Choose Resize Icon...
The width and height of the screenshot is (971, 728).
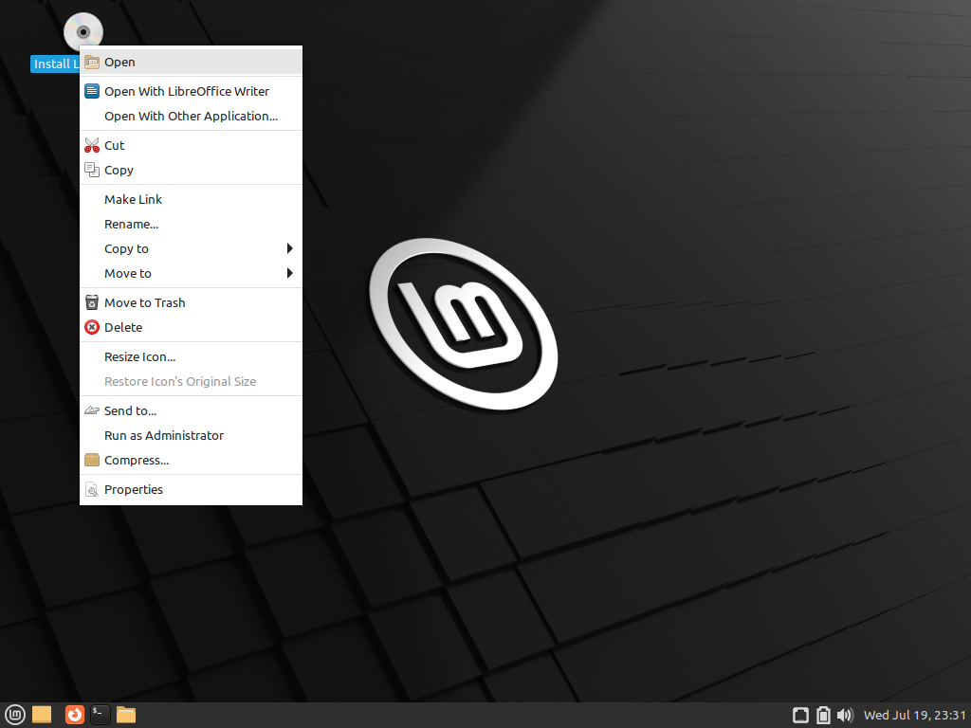point(191,356)
